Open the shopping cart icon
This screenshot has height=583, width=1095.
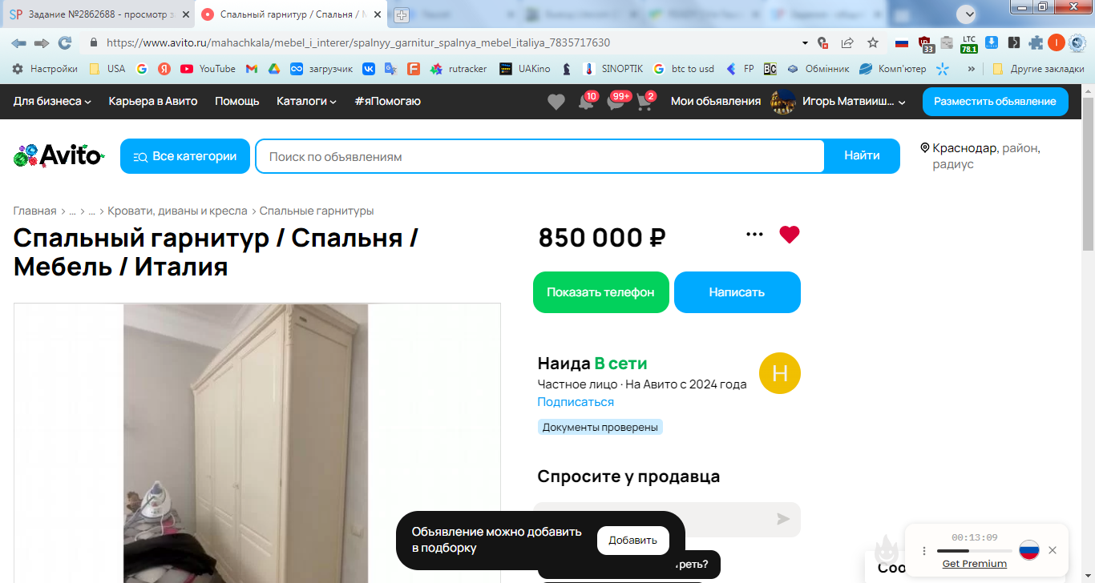point(644,102)
